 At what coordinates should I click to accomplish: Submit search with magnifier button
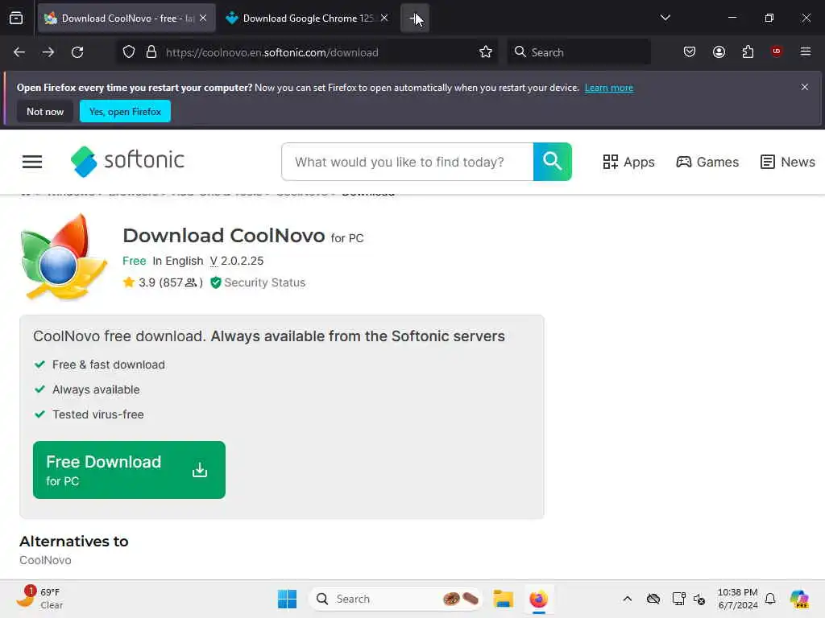pyautogui.click(x=553, y=162)
